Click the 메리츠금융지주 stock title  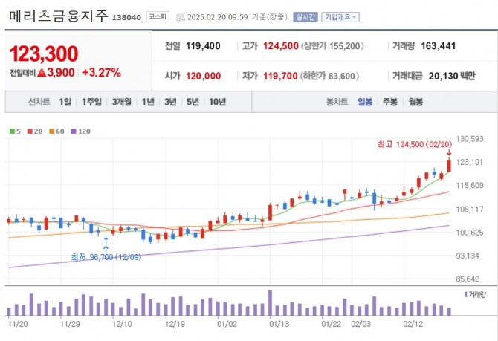(x=59, y=16)
